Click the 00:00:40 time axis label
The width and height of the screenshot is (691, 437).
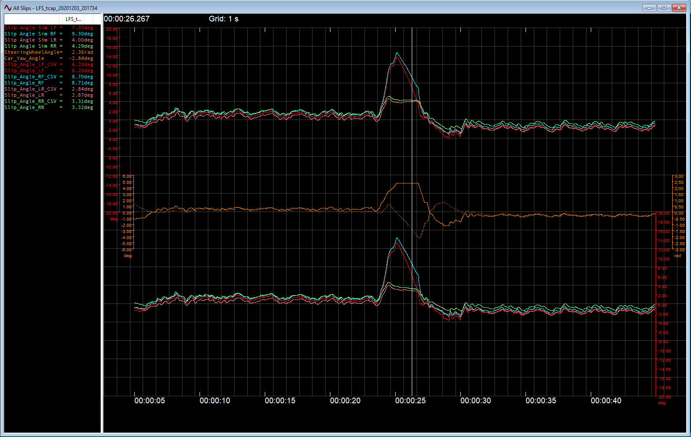click(x=606, y=401)
